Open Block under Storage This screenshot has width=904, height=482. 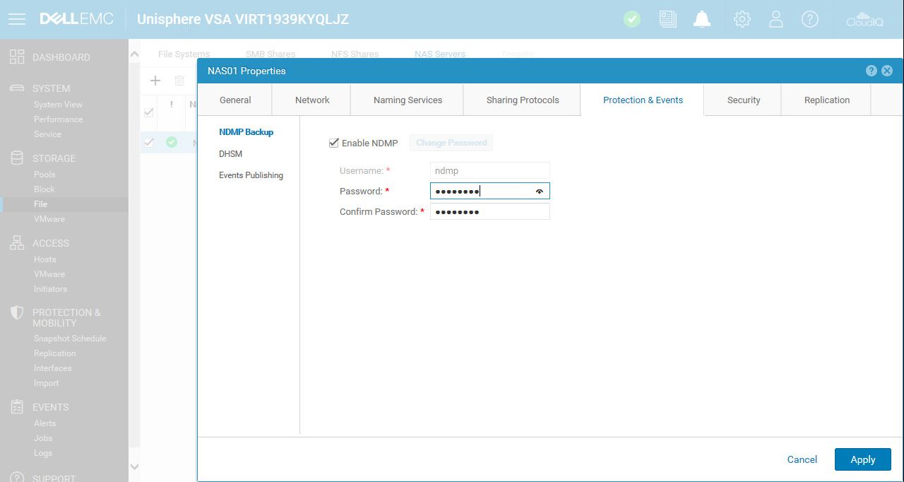(44, 189)
